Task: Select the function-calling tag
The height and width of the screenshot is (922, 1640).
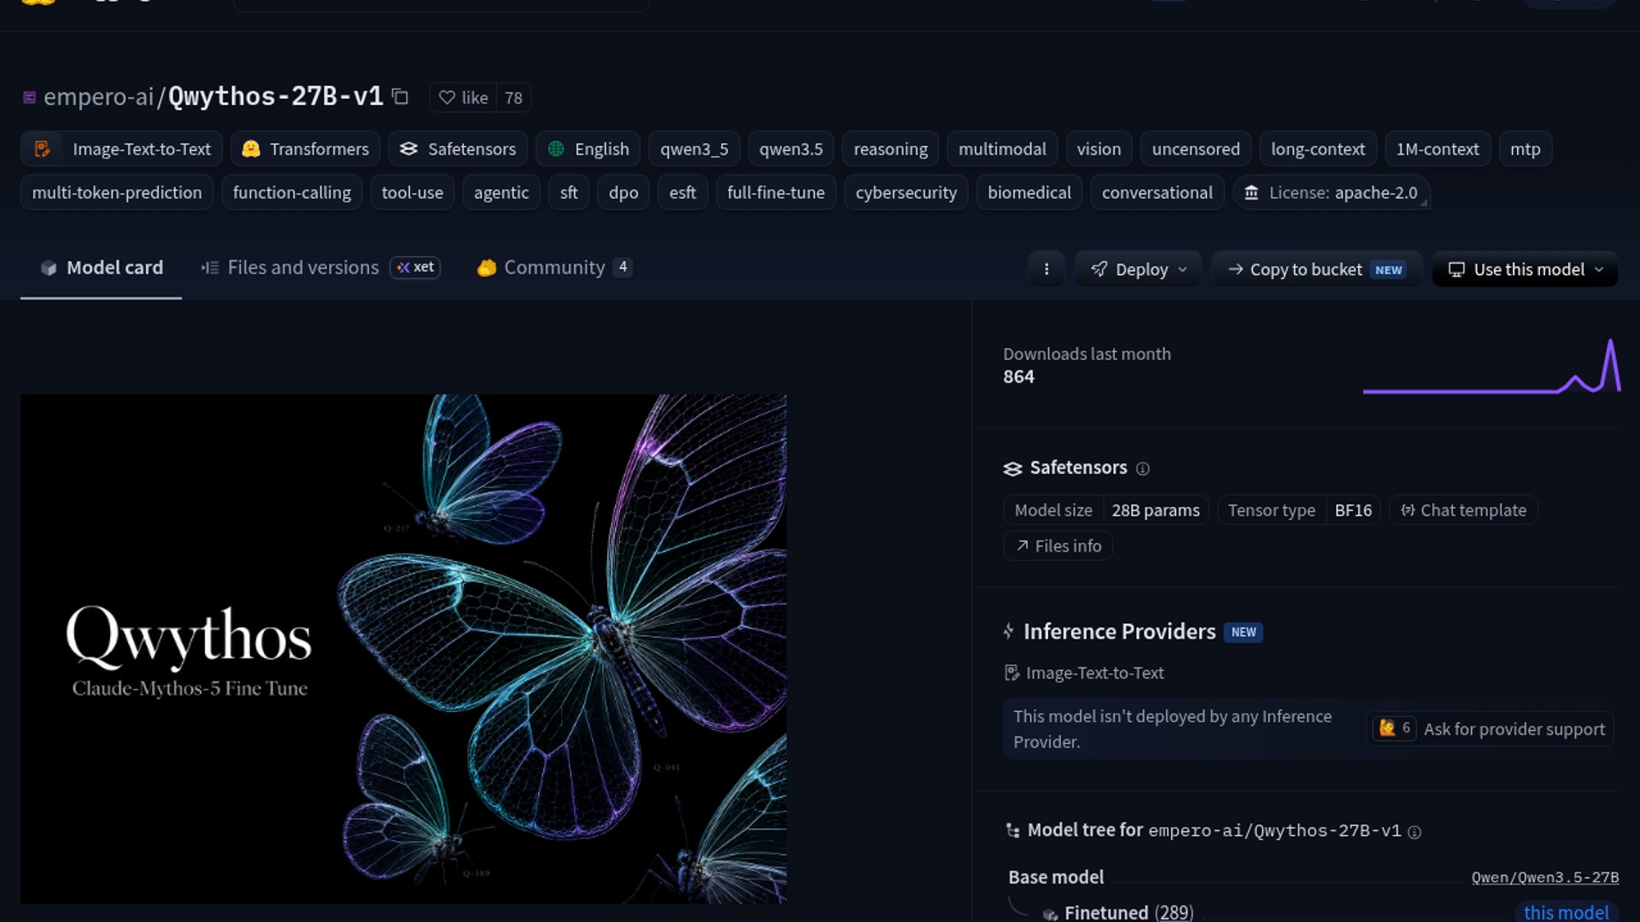Action: [x=292, y=192]
